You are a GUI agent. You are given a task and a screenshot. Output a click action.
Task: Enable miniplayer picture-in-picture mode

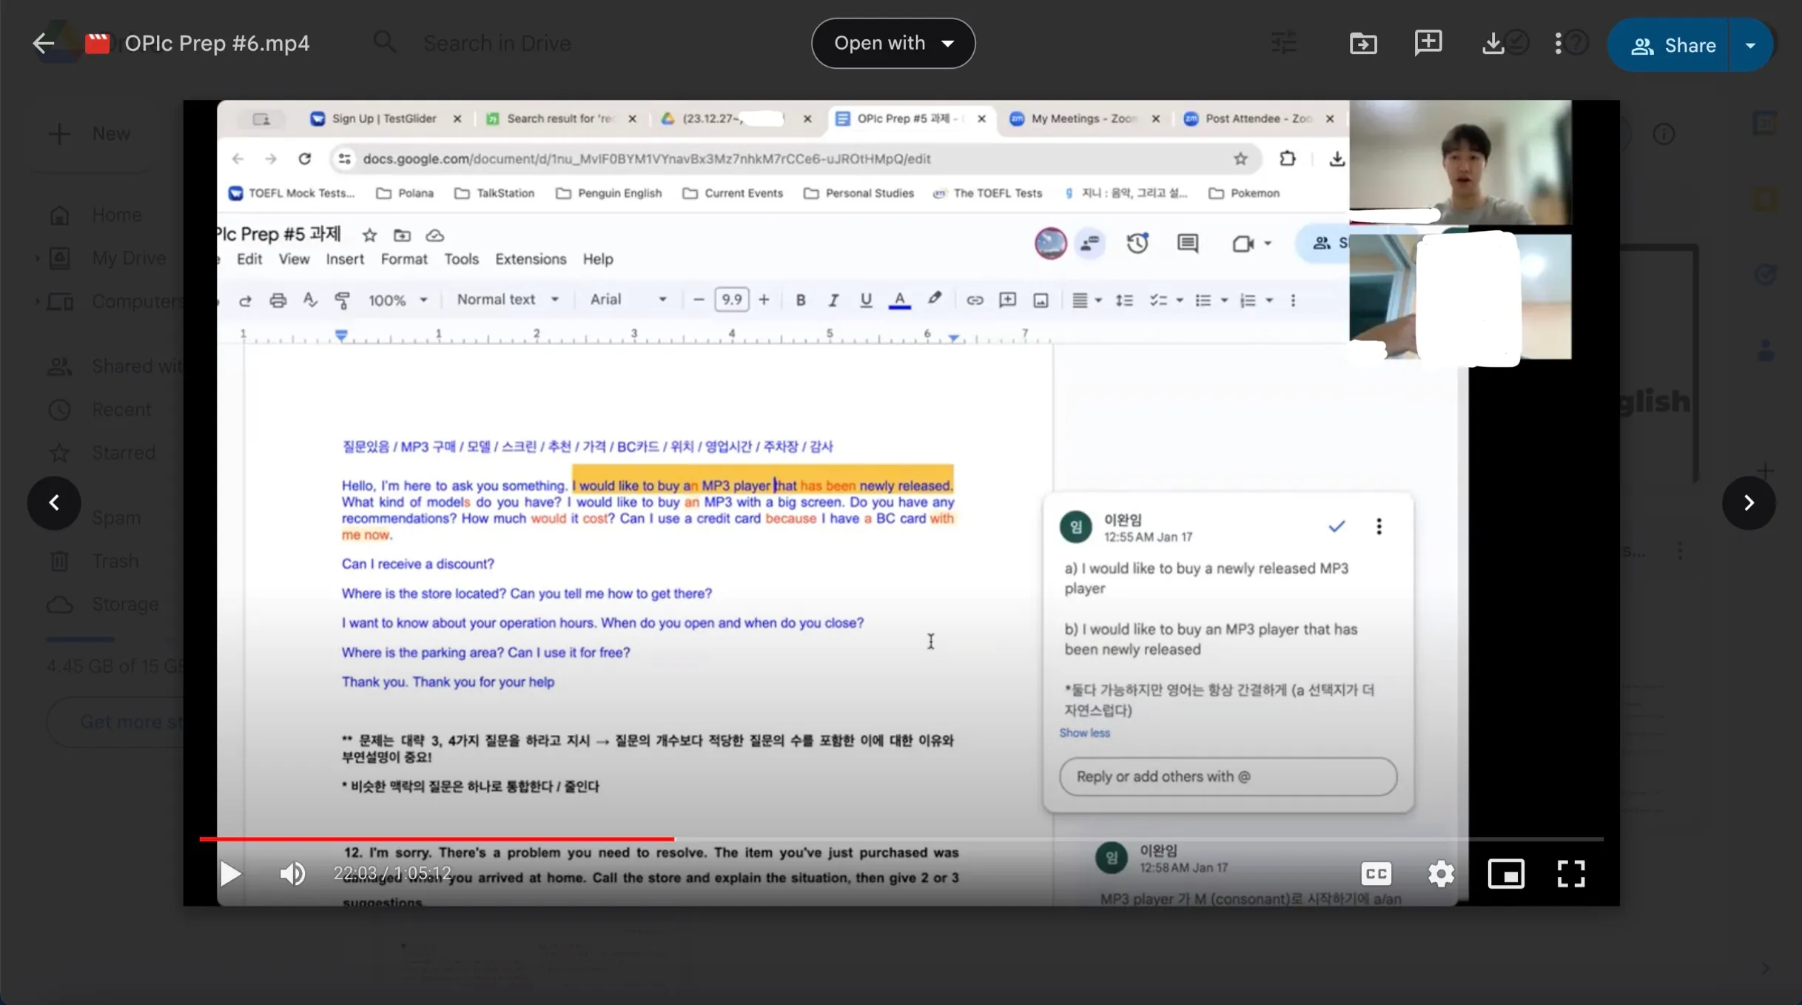pyautogui.click(x=1505, y=874)
